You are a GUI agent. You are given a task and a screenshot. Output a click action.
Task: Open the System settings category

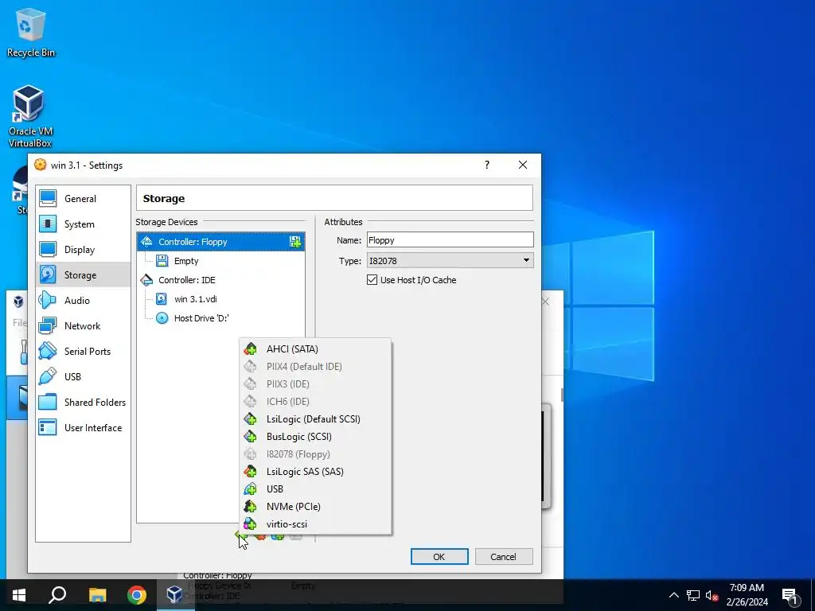pyautogui.click(x=83, y=224)
